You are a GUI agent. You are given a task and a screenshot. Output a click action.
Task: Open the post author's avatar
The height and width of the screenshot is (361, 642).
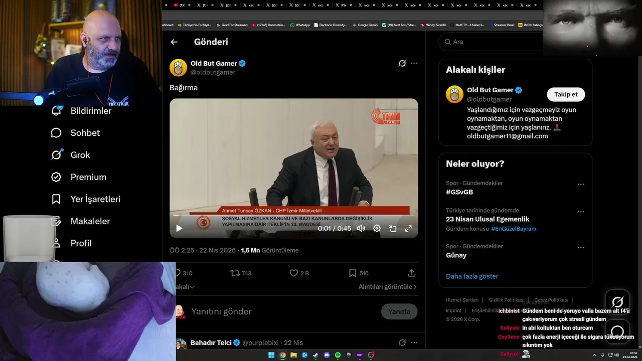pos(179,68)
